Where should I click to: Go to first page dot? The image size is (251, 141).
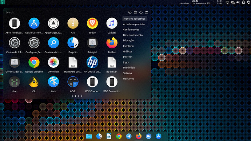pos(72,96)
